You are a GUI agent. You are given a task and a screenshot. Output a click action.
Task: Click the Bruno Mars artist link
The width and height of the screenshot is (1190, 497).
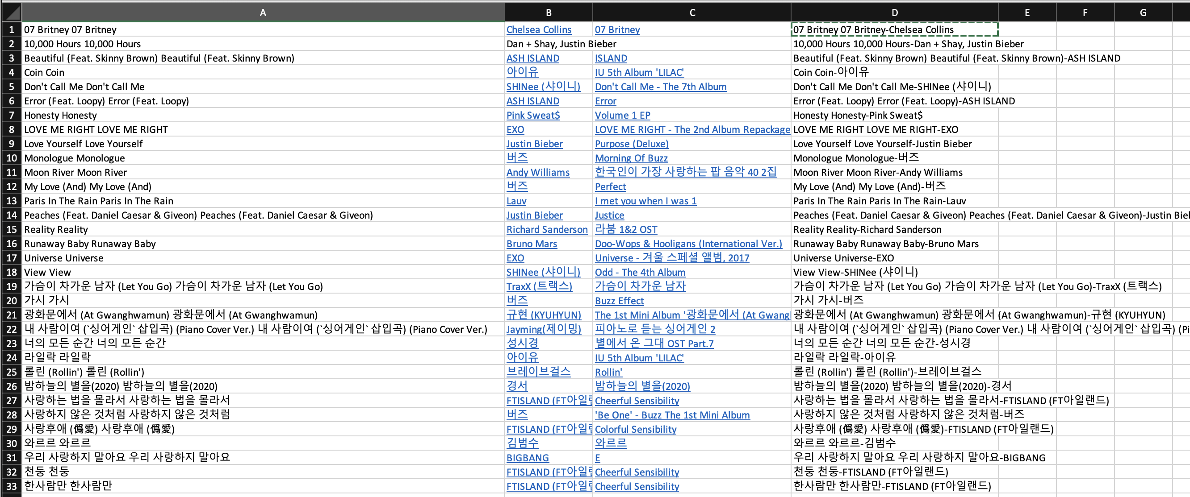tap(532, 244)
